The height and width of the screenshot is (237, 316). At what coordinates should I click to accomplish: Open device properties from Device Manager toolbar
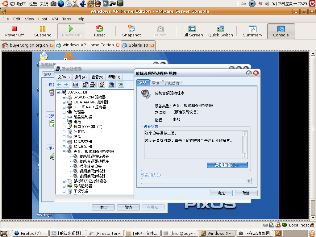85,85
